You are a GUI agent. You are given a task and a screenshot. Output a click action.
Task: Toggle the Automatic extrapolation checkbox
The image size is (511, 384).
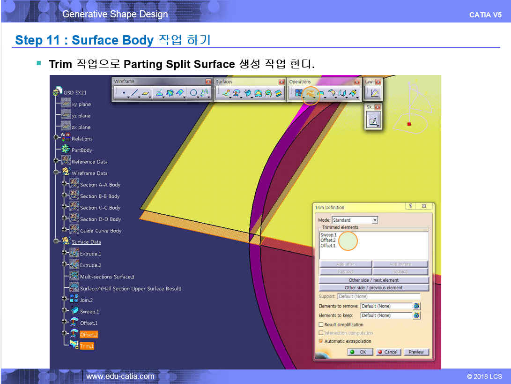pos(321,341)
